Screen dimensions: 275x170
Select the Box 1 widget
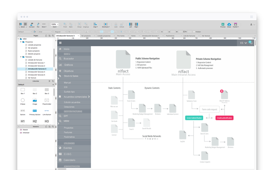click(23, 91)
